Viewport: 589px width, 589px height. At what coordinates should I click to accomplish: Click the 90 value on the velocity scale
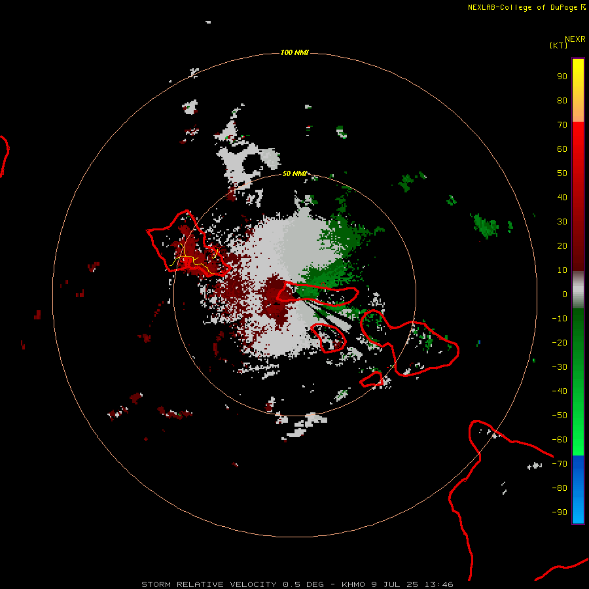562,77
